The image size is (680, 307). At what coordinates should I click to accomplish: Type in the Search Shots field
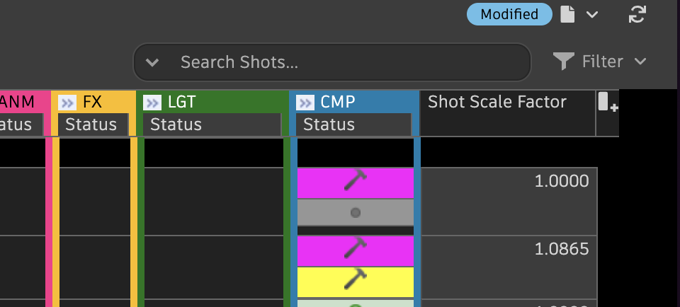tap(347, 62)
